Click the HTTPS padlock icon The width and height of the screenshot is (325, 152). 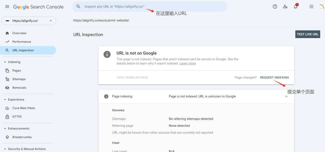coord(7,117)
